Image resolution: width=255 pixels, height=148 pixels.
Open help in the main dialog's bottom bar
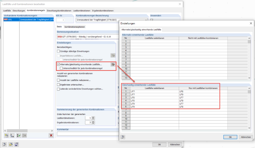[4, 144]
